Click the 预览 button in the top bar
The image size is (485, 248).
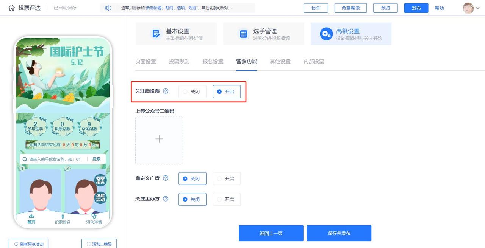point(385,8)
